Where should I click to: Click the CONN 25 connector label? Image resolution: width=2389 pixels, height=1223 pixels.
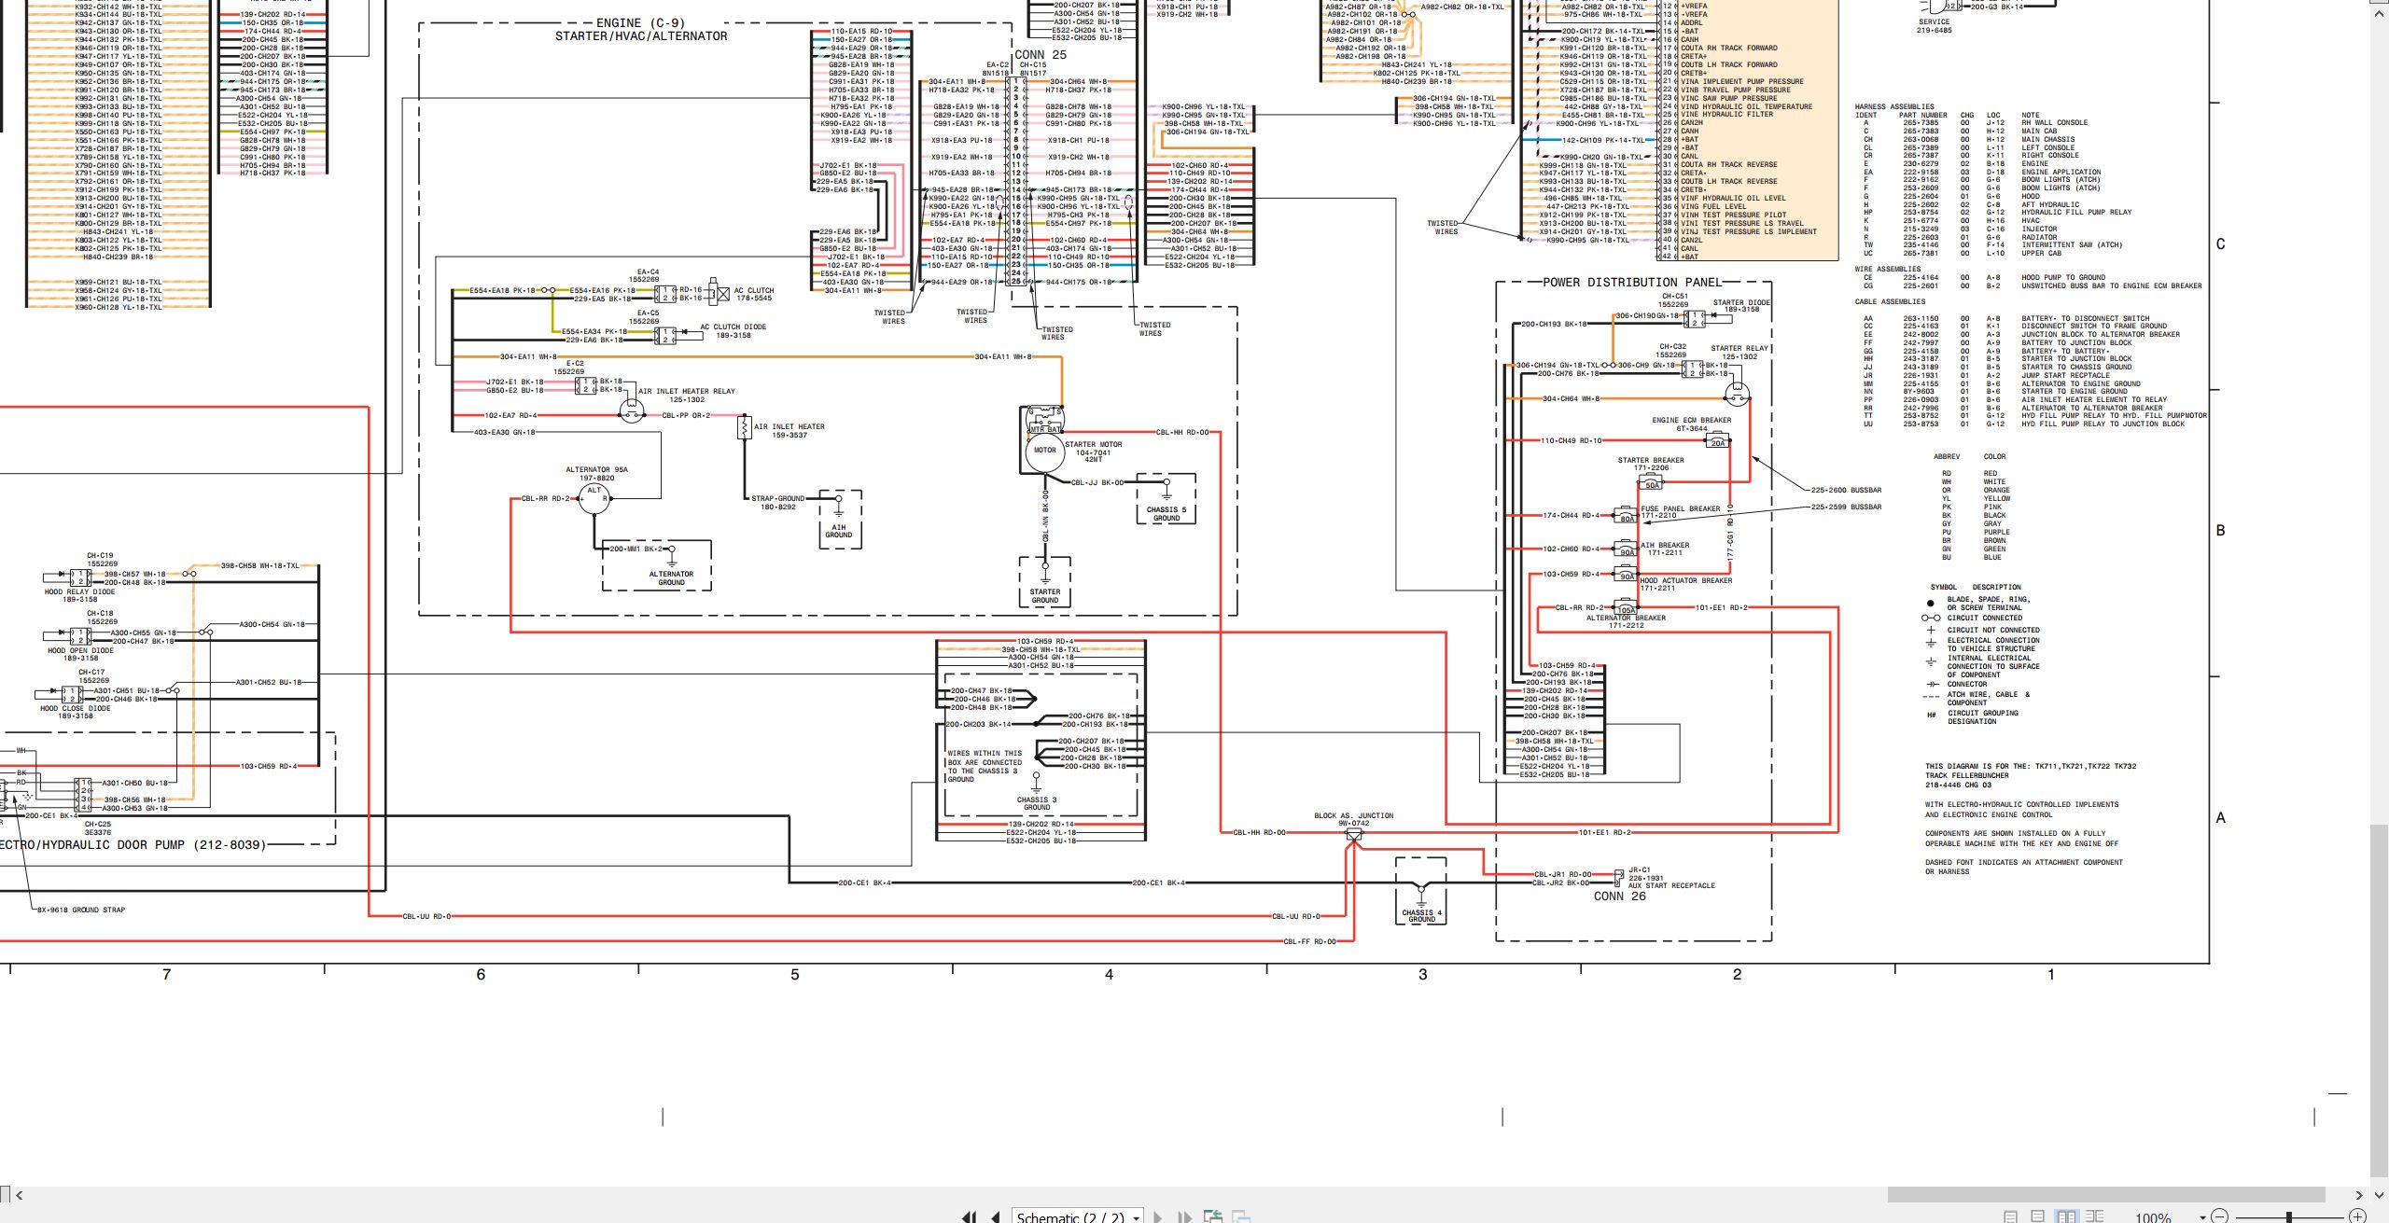[x=1040, y=55]
